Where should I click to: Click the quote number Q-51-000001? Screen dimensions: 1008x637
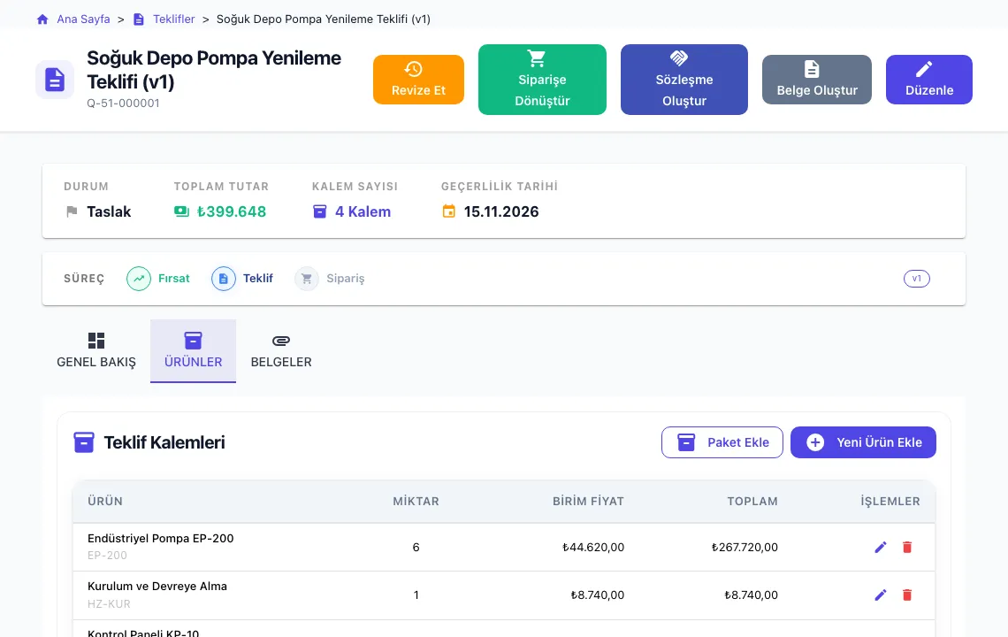pyautogui.click(x=124, y=103)
